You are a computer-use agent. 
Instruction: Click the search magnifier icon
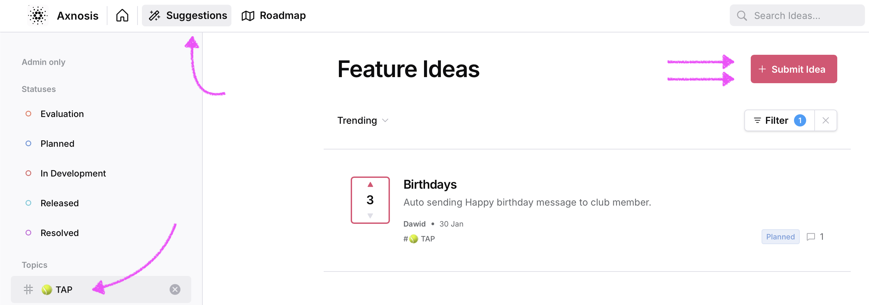(x=742, y=16)
